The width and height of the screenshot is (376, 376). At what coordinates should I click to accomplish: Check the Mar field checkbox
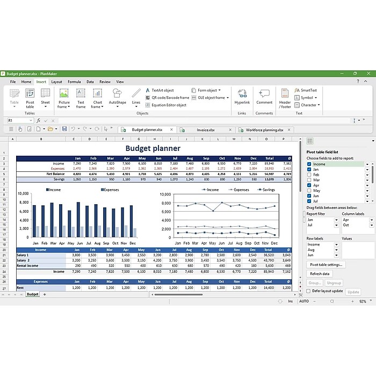click(x=309, y=180)
